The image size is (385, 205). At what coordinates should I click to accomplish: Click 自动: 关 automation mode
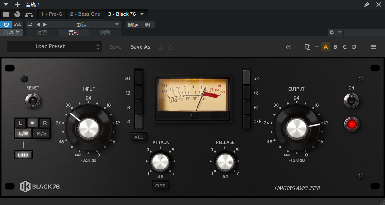coord(12,32)
